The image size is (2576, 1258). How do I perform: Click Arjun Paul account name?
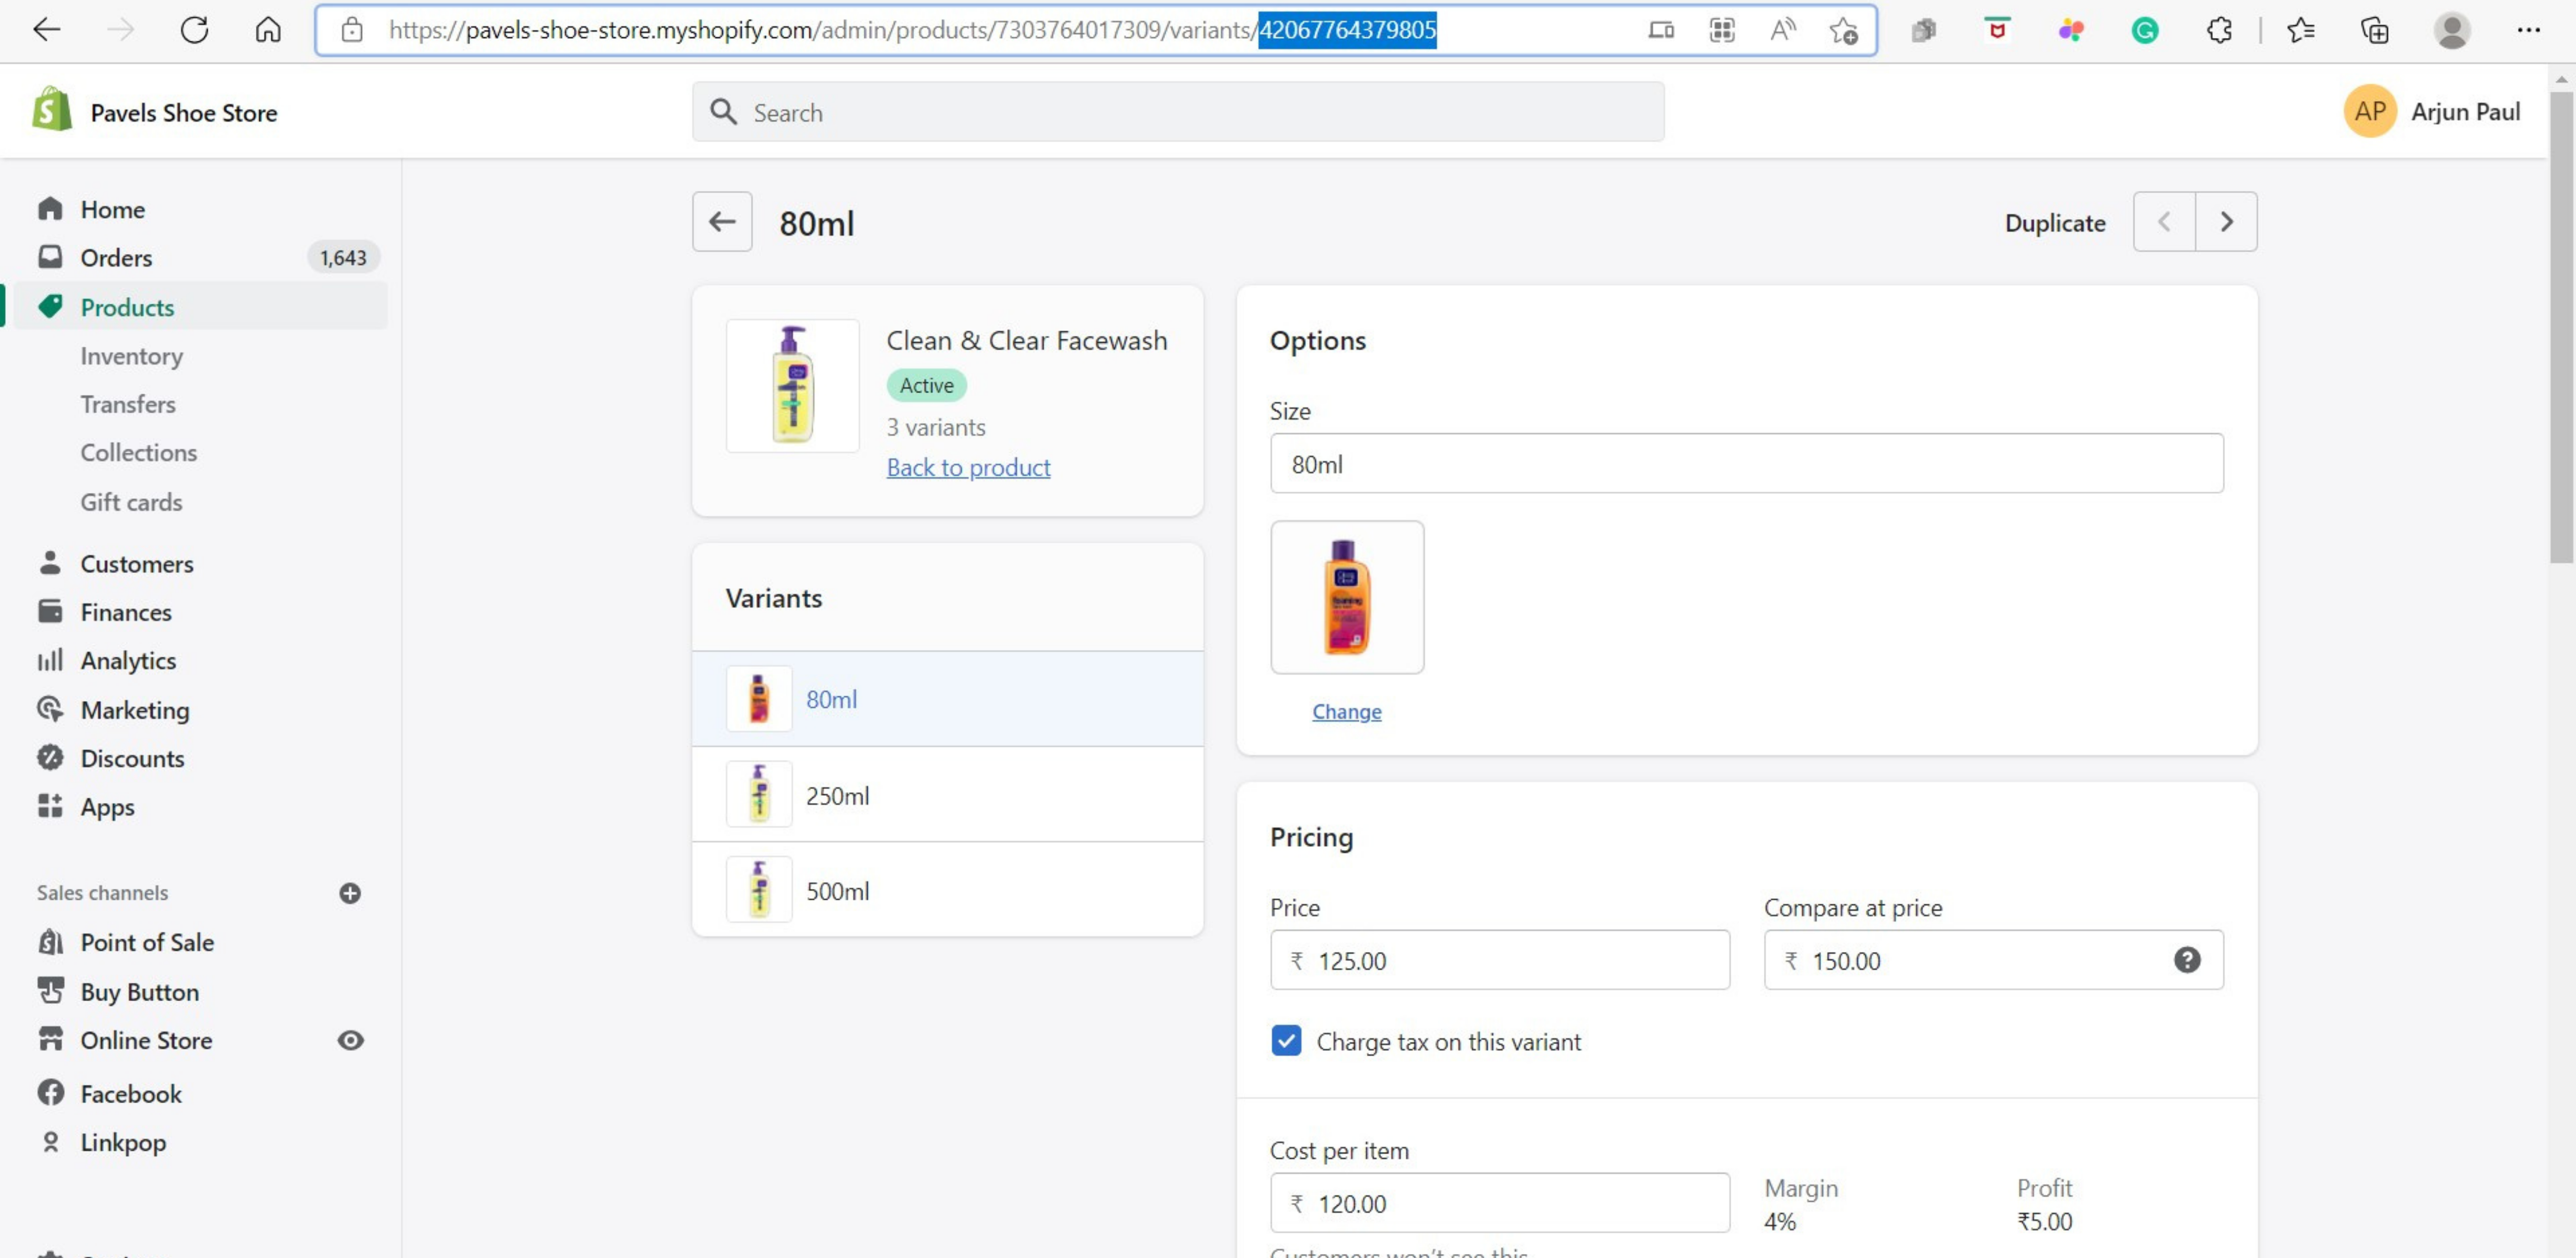coord(2465,112)
